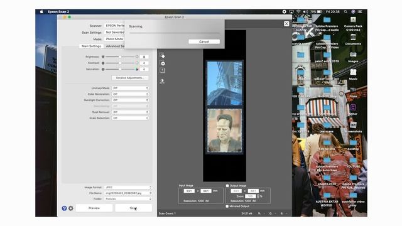
Task: Select the 120 for zine desktop folder
Action: pyautogui.click(x=327, y=145)
